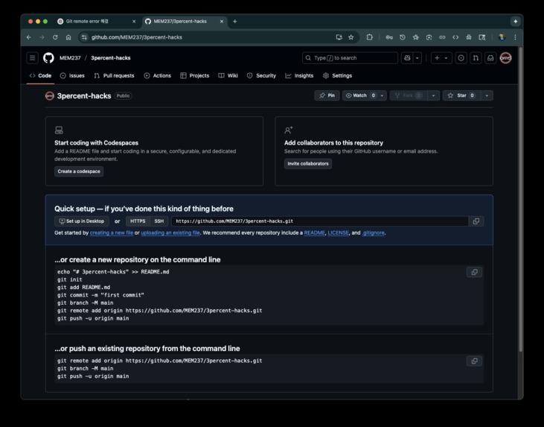The image size is (544, 427).
Task: Open the .gitignore link
Action: point(373,233)
